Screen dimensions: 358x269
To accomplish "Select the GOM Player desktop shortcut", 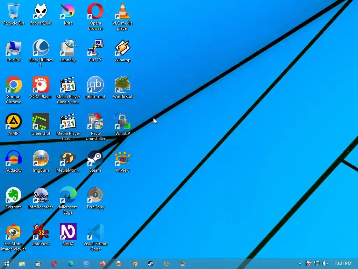I will 41,88.
